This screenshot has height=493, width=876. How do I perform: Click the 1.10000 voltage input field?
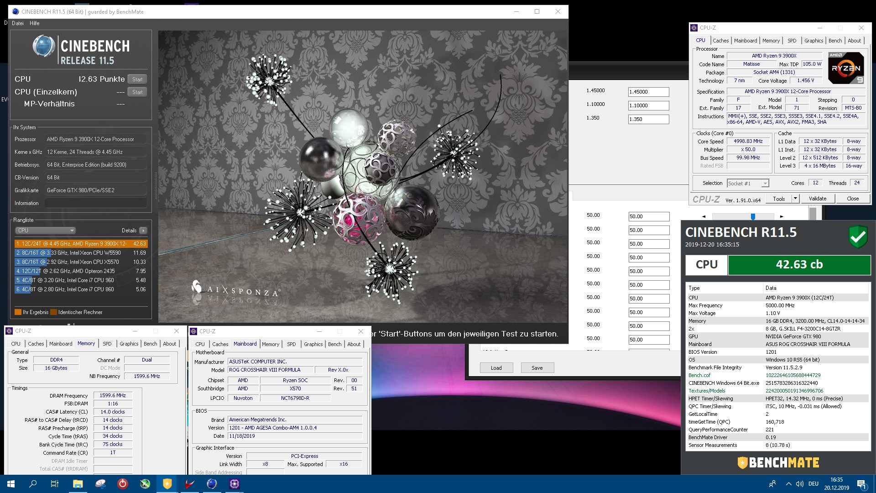pos(648,105)
